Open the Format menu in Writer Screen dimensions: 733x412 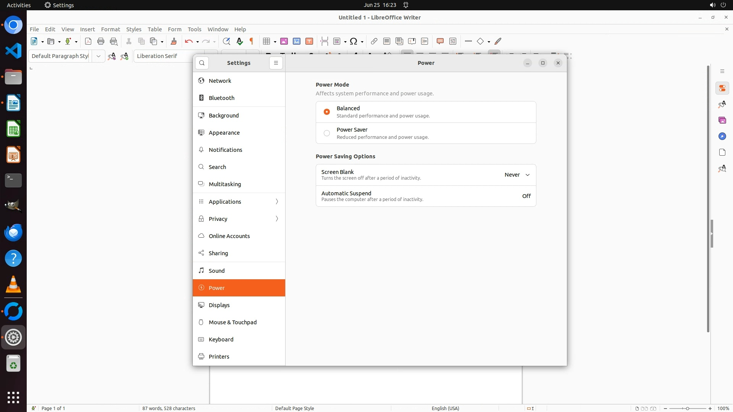click(110, 29)
